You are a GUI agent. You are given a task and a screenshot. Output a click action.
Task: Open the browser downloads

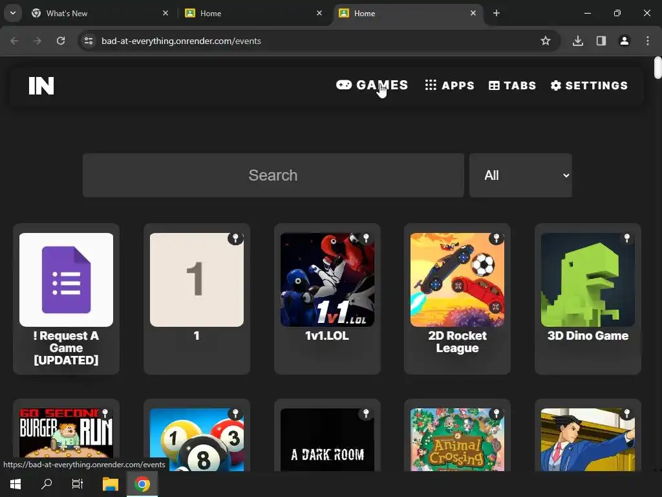point(578,41)
